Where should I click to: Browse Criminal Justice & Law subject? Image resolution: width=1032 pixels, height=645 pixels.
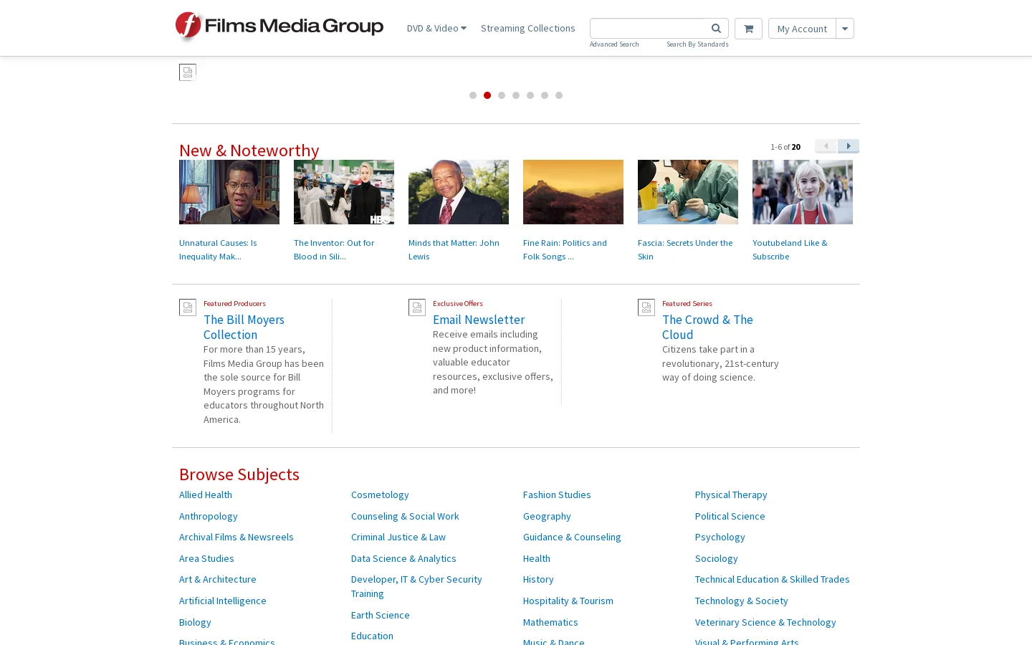point(398,537)
